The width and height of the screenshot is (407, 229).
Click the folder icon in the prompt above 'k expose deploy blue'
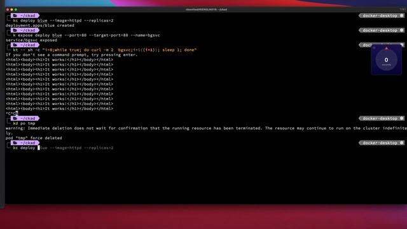pyautogui.click(x=15, y=31)
